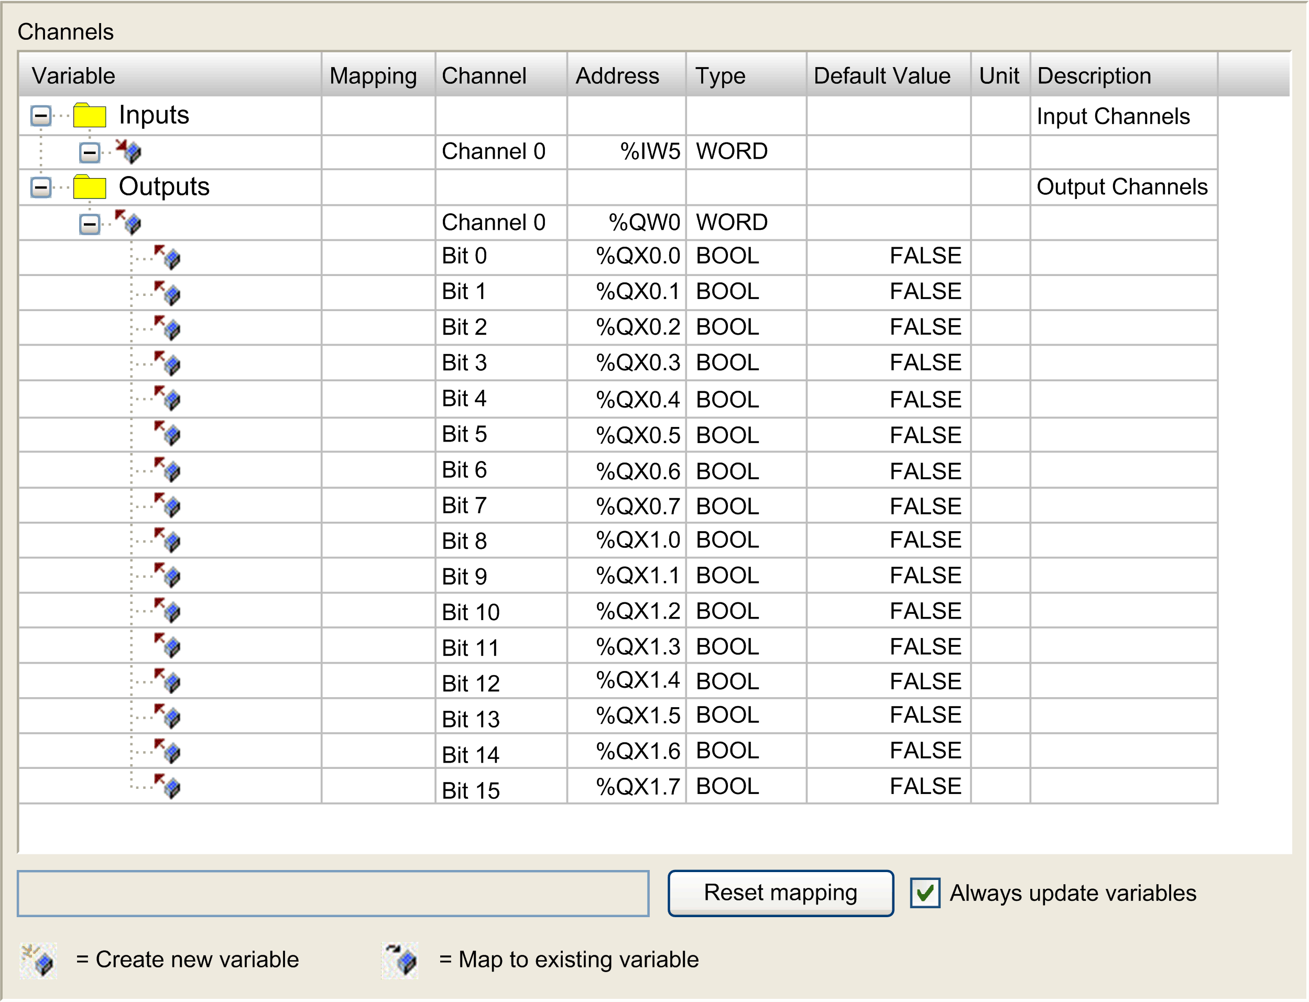The image size is (1309, 1002).
Task: Enable Always update variables checkbox
Action: click(925, 893)
